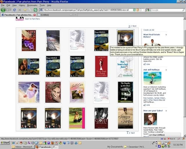Open the Bookmarks menu
Viewport: 186px width, 149px height.
point(32,5)
